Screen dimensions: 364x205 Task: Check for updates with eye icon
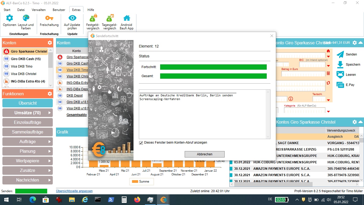pyautogui.click(x=72, y=18)
